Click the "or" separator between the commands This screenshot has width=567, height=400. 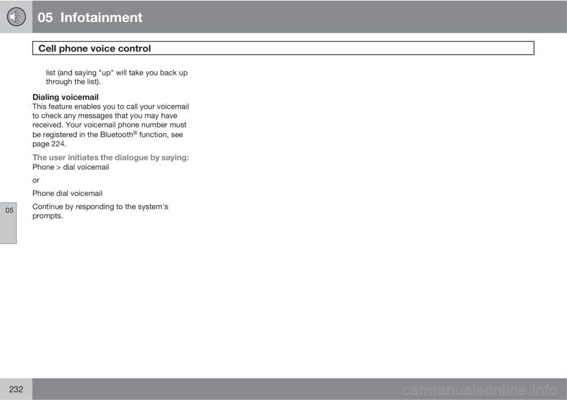[35, 180]
